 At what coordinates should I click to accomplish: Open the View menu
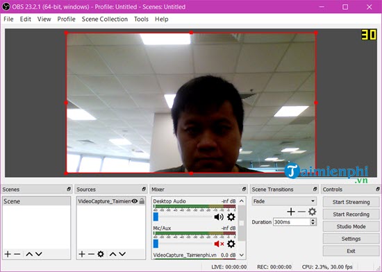44,19
